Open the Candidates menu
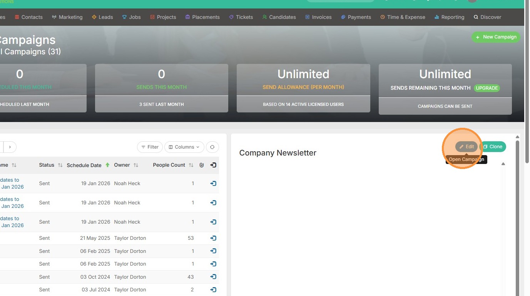The image size is (530, 296). point(279,17)
